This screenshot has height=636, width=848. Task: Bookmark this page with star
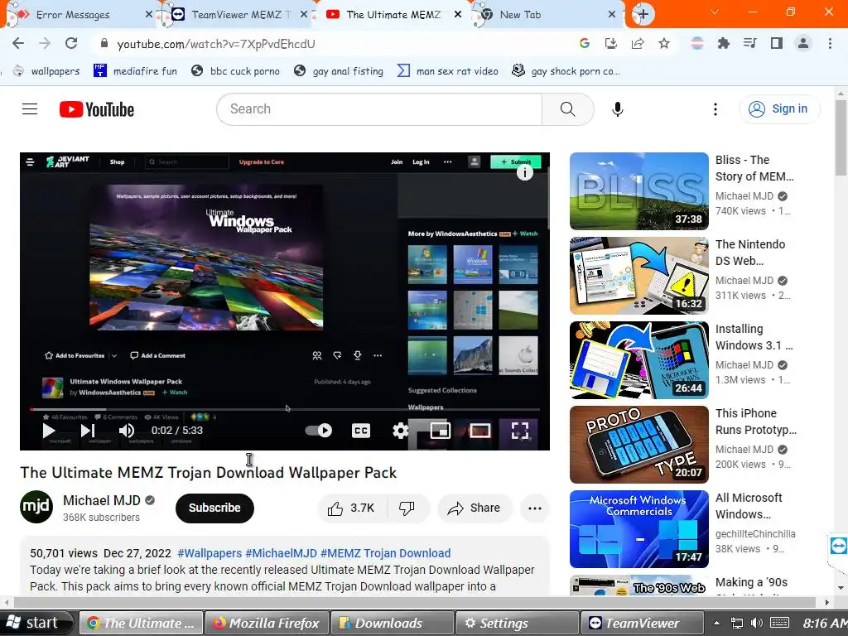tap(663, 43)
